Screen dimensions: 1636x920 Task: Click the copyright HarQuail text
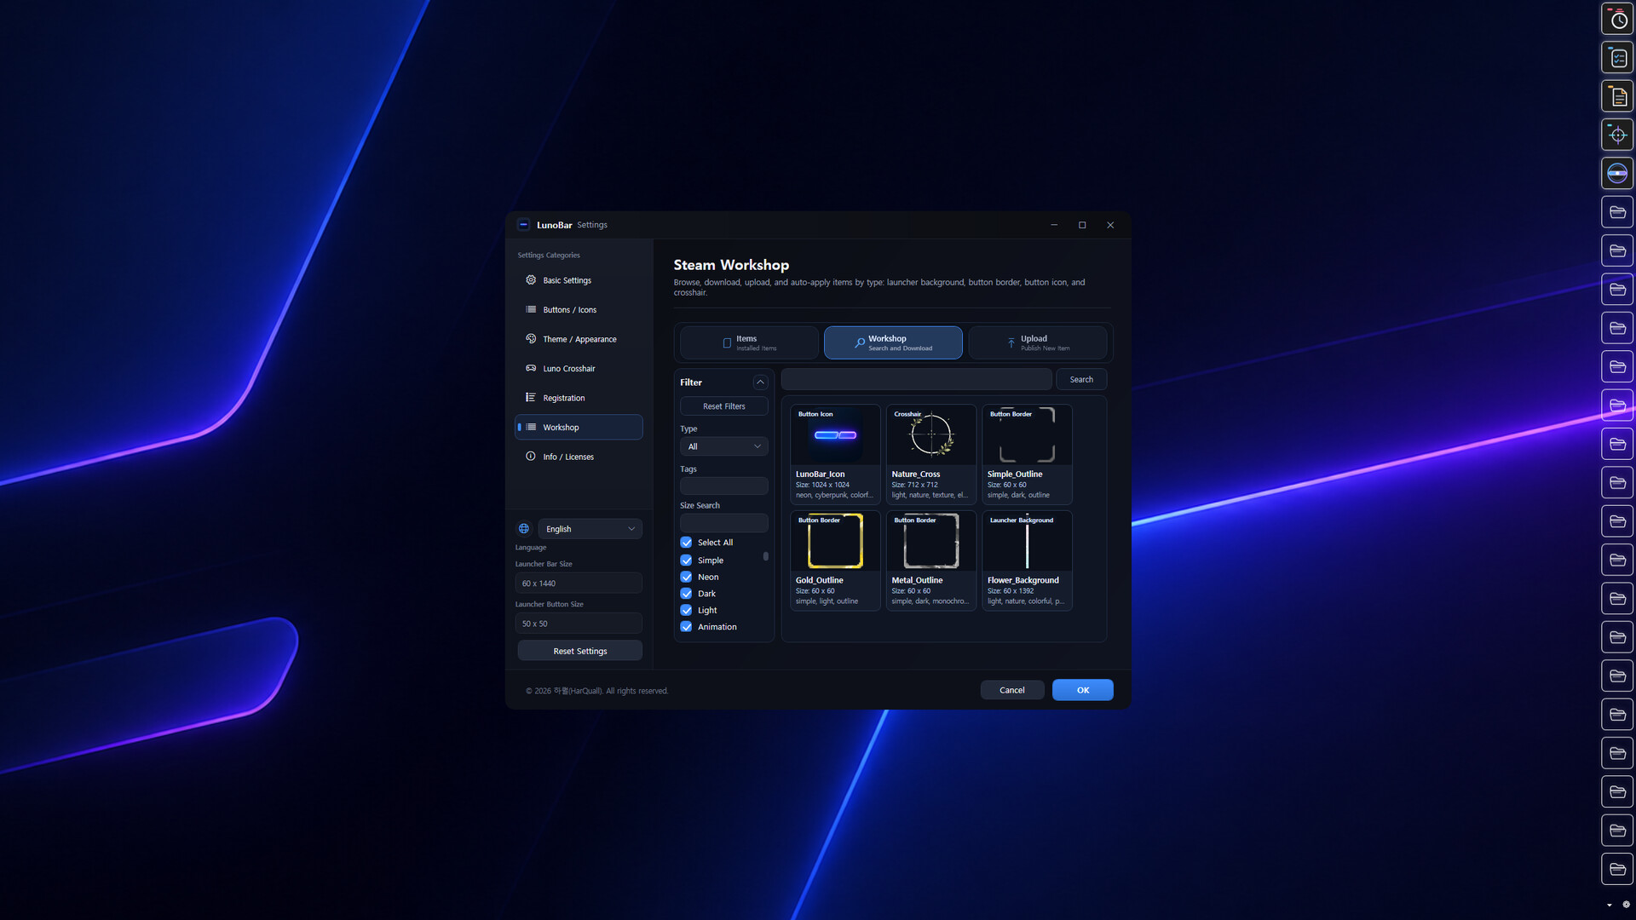[x=596, y=691]
